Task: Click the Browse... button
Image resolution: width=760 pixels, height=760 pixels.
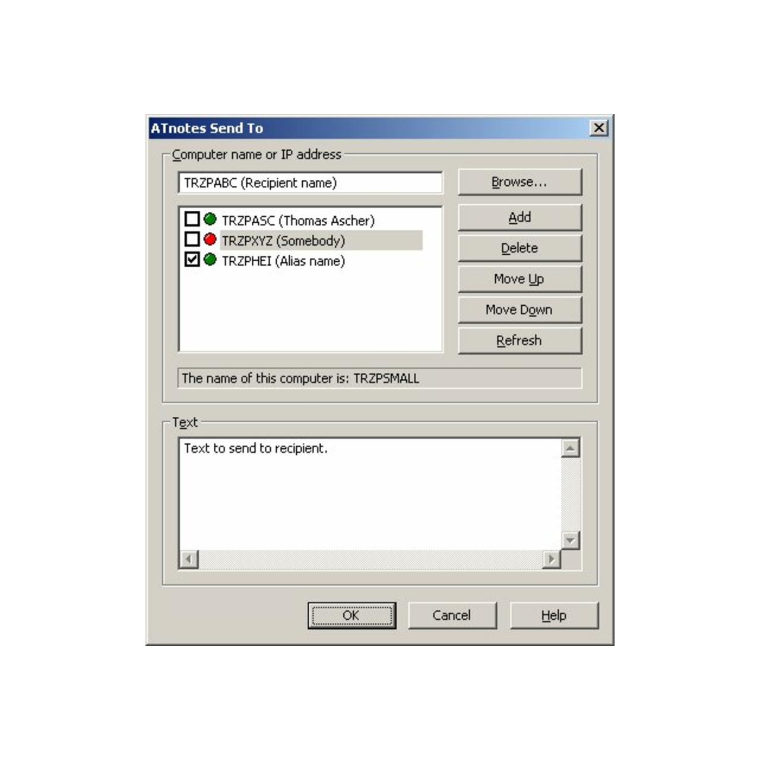Action: point(520,182)
